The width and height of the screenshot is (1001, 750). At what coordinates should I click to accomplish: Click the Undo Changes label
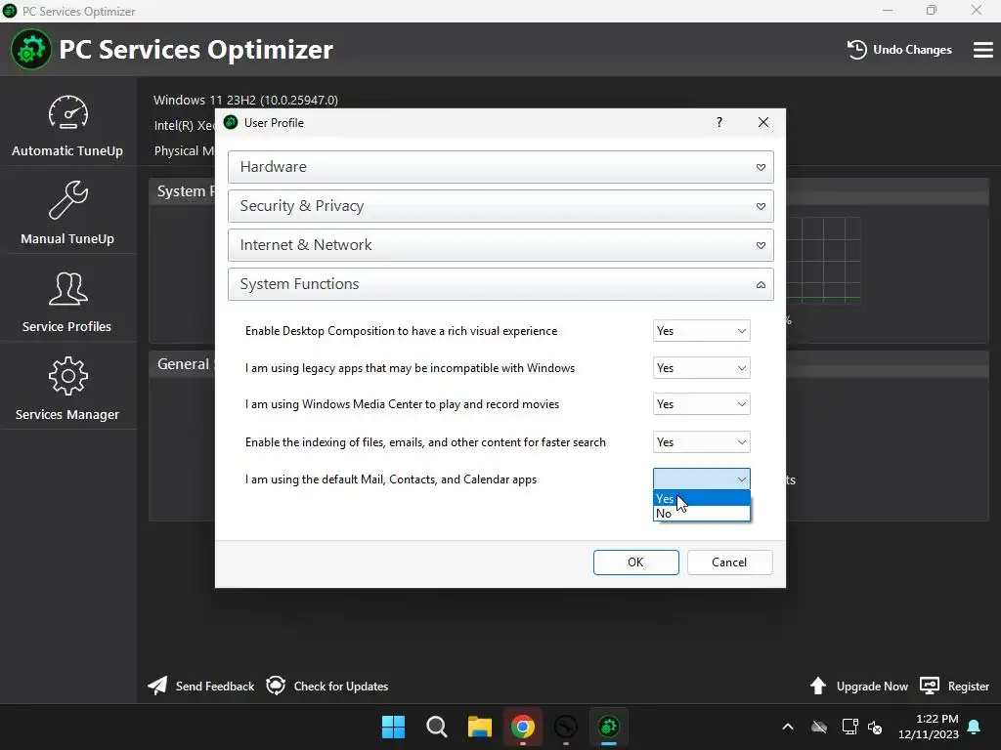point(912,50)
